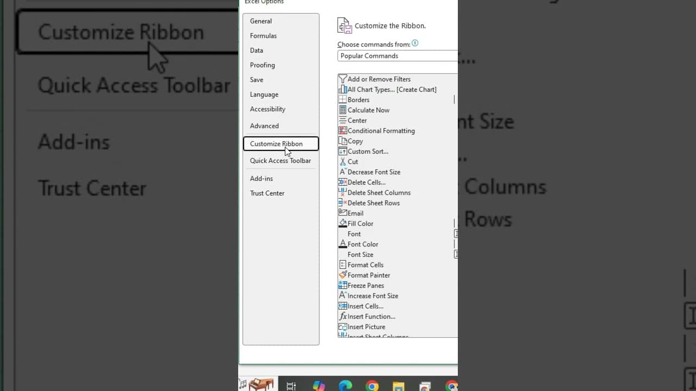Screen dimensions: 696x391
Task: Select the Font Size row in the commands list
Action: click(x=397, y=255)
